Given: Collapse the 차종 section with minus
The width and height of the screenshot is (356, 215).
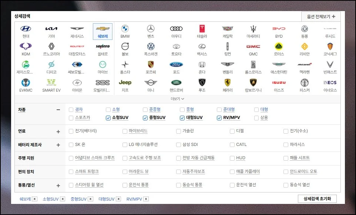Looking at the screenshot, I should (58, 110).
